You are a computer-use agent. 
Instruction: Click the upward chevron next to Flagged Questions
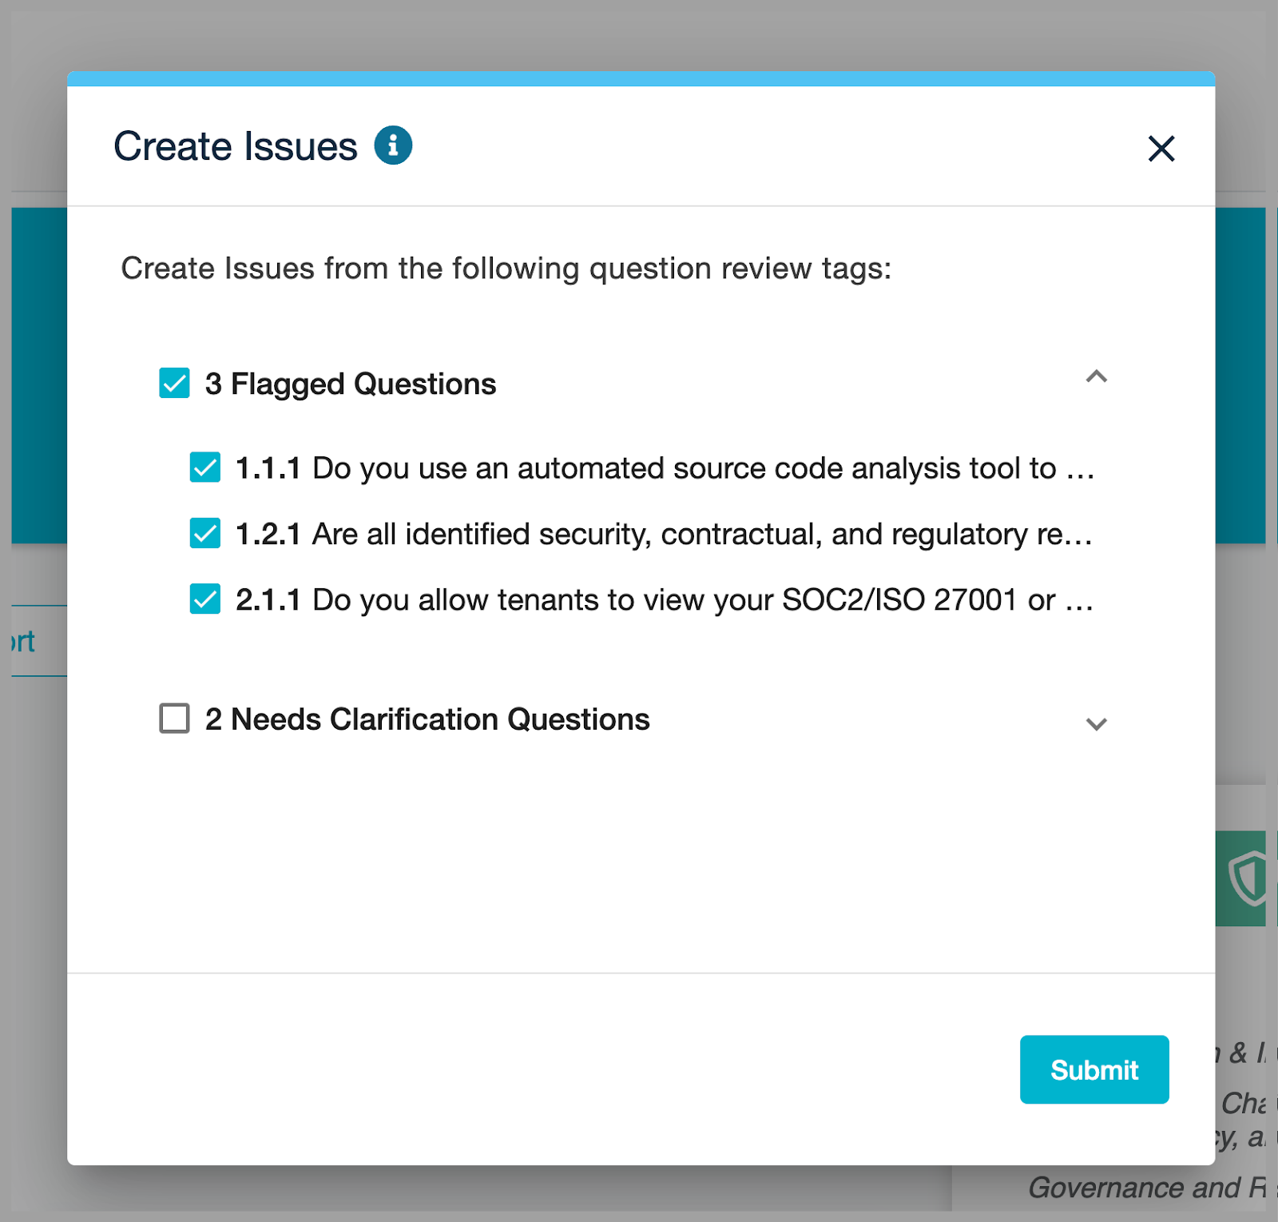(1096, 377)
